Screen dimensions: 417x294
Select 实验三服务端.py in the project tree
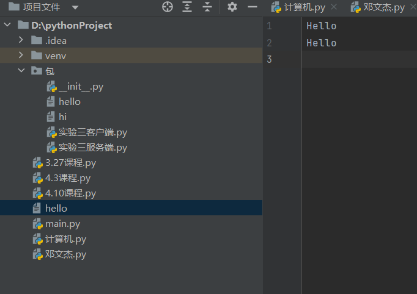click(x=93, y=148)
